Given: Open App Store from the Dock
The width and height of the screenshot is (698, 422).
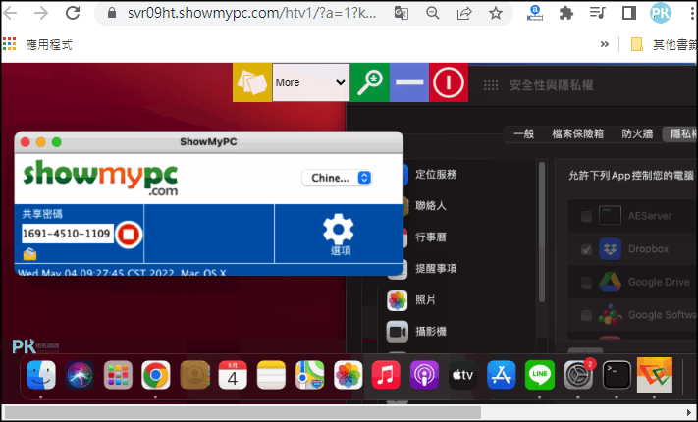Looking at the screenshot, I should pyautogui.click(x=502, y=375).
